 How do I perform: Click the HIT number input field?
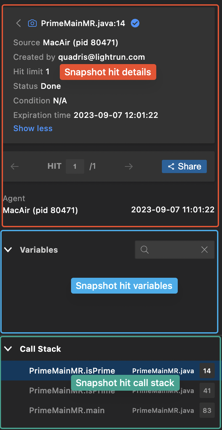tap(75, 166)
